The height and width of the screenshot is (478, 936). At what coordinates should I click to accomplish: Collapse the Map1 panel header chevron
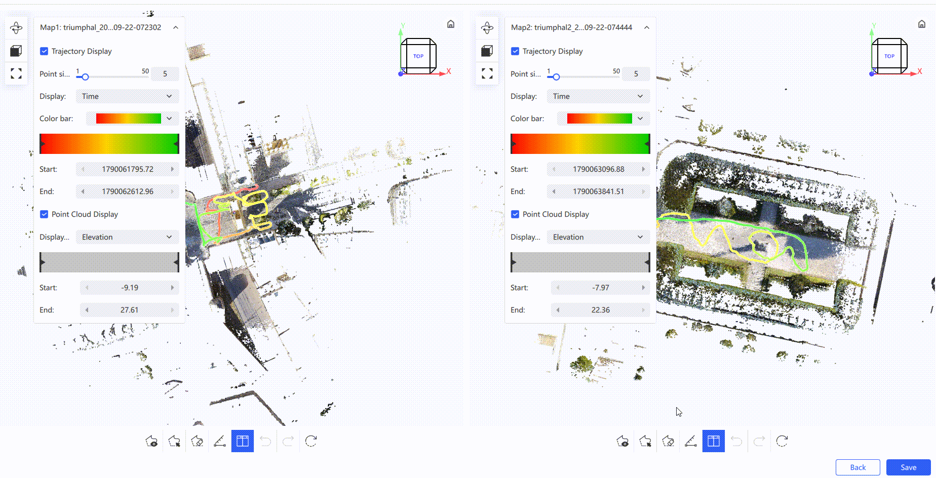click(176, 27)
